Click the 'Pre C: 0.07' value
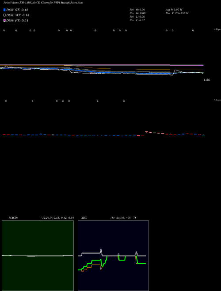Screen dimensions: 221x291 tap(137, 20)
